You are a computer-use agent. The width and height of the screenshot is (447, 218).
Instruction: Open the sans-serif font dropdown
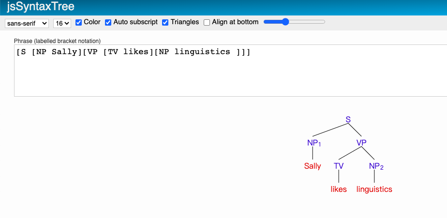tap(27, 23)
